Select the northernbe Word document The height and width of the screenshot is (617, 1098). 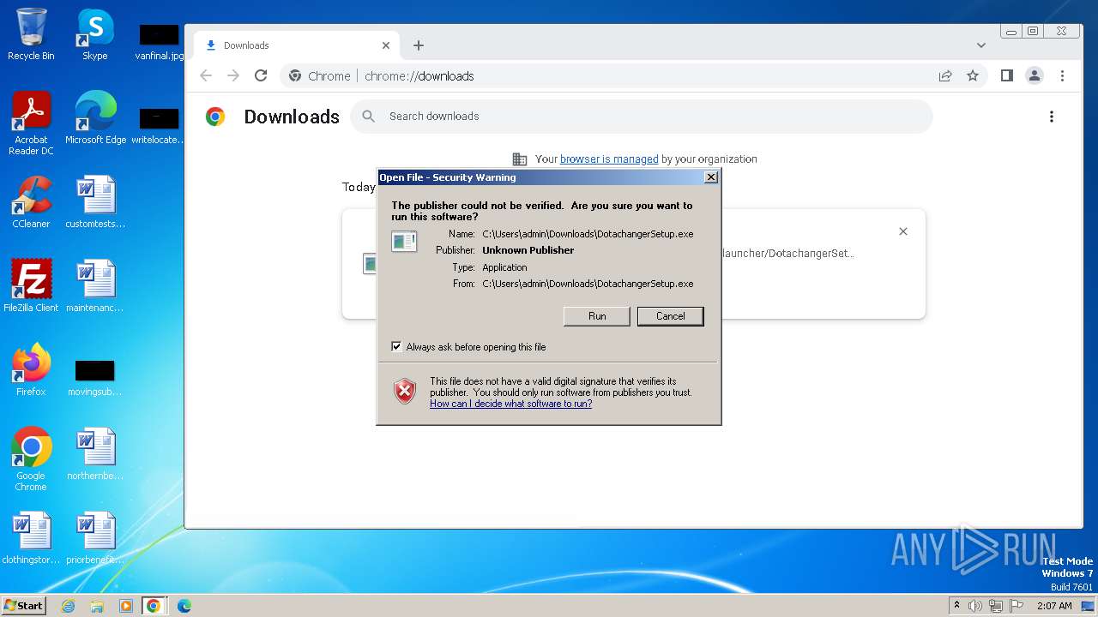95,454
